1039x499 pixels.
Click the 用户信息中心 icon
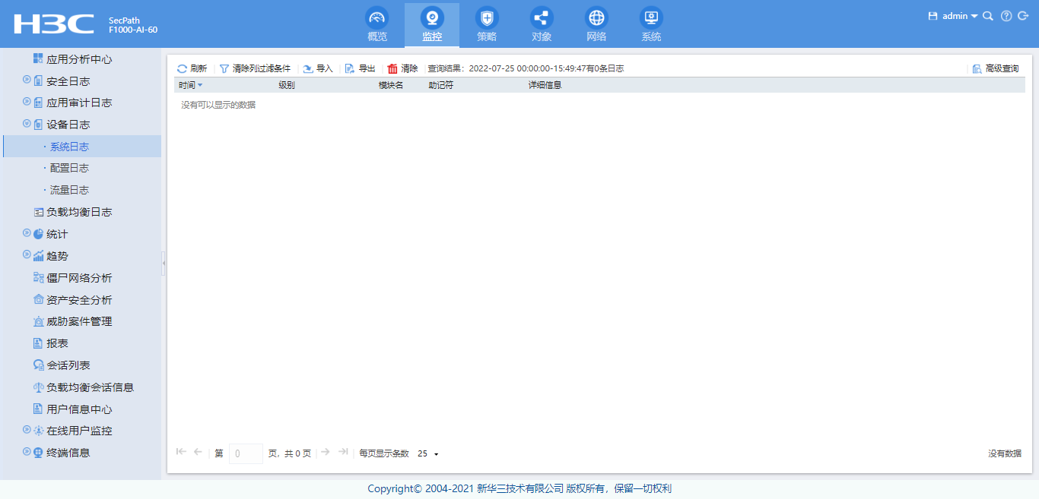click(x=39, y=409)
